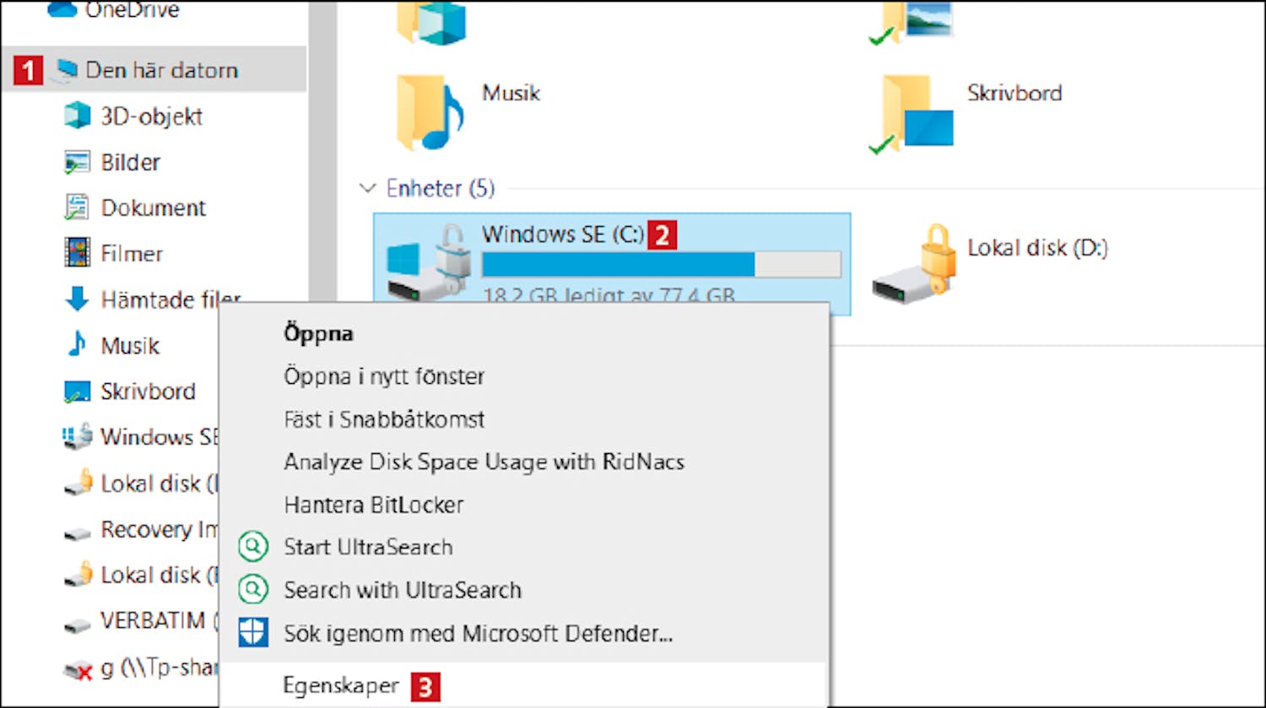Select the pictures folder icon in main pane
1266x708 pixels.
(912, 22)
